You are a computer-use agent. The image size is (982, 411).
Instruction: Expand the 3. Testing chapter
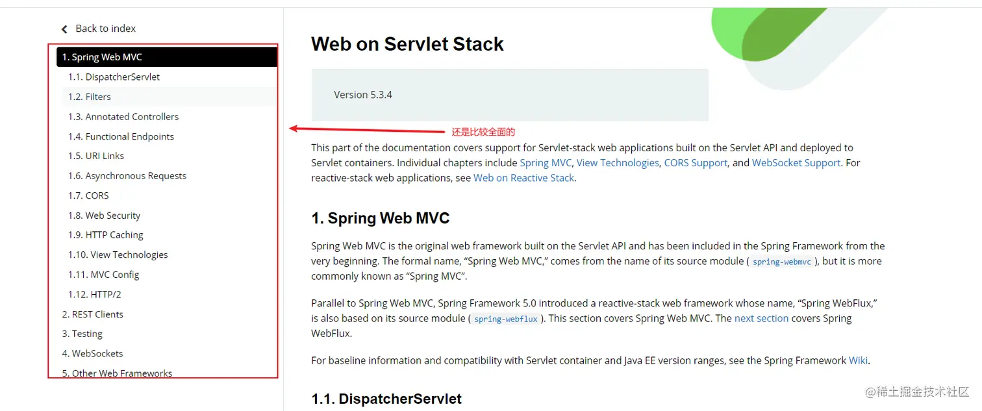tap(82, 334)
